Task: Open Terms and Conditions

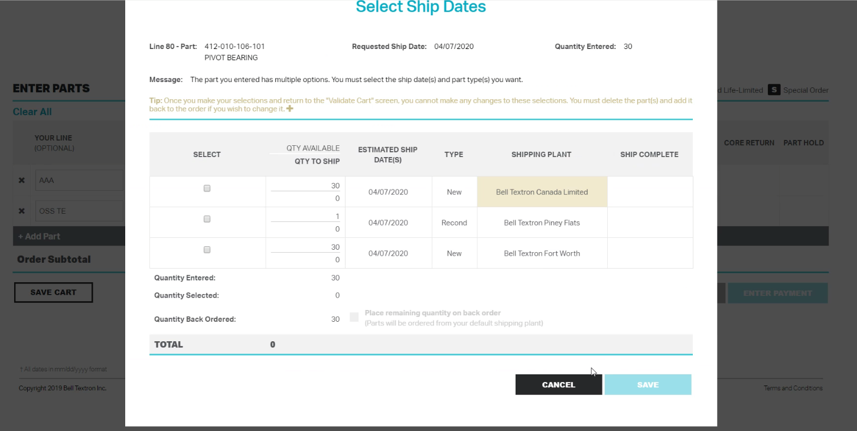Action: click(793, 388)
